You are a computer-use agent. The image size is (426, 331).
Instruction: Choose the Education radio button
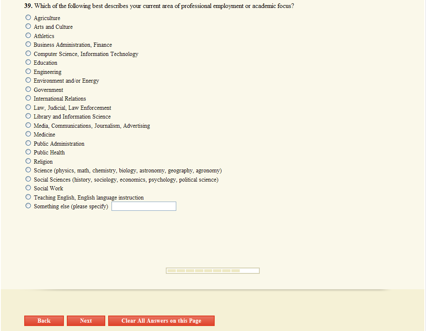[x=28, y=62]
